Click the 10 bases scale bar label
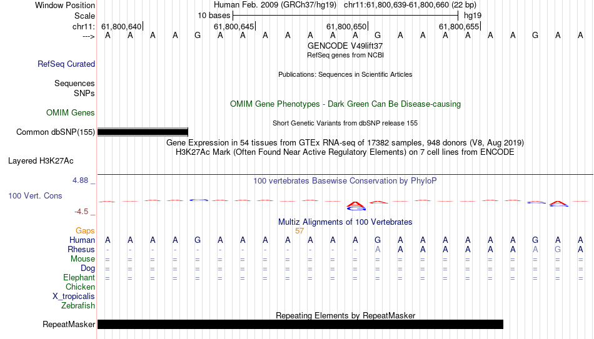 [x=214, y=16]
